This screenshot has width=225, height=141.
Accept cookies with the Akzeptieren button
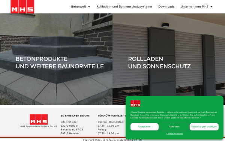[x=144, y=127]
